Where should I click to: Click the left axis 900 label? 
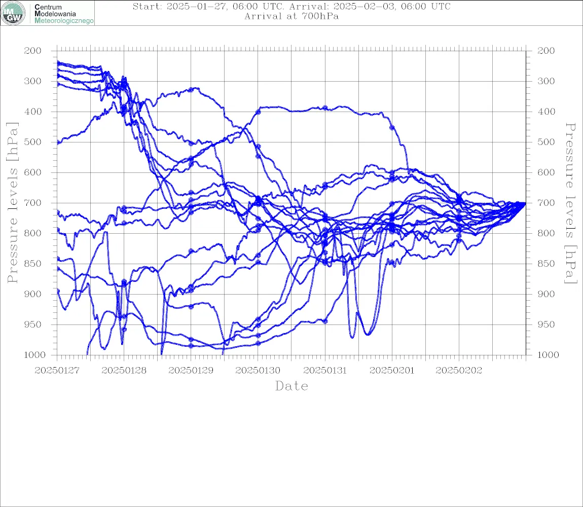tap(32, 294)
